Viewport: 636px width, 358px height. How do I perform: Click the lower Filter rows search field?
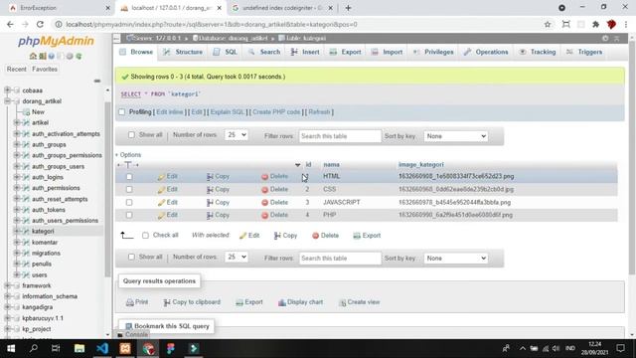click(340, 259)
